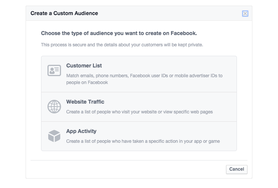This screenshot has width=278, height=188.
Task: Click the 'This process is secure' notice text
Action: pyautogui.click(x=122, y=45)
